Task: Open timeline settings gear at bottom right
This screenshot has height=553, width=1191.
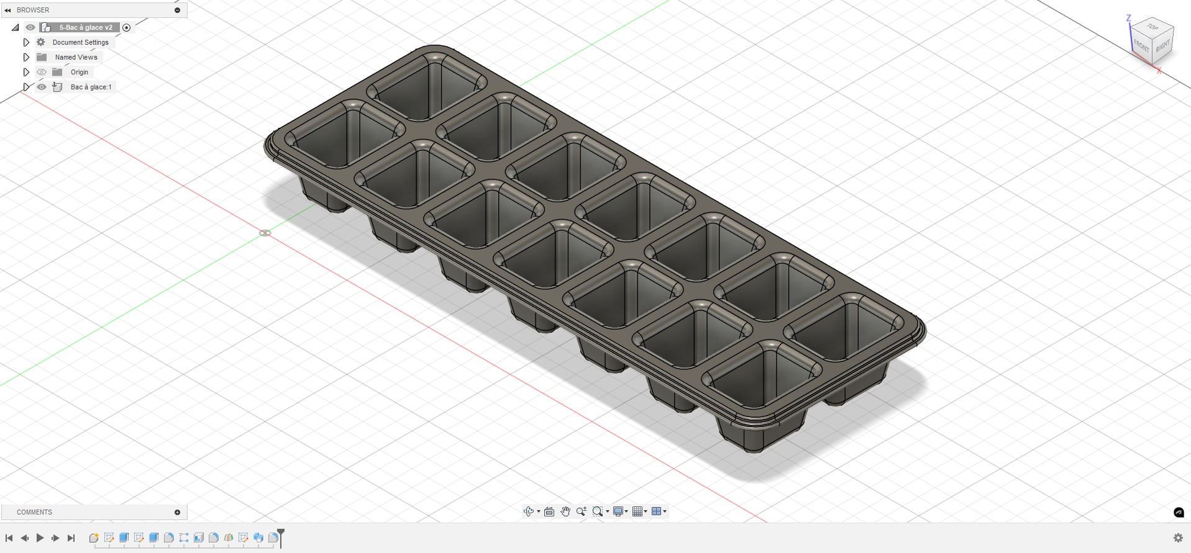Action: [x=1178, y=538]
